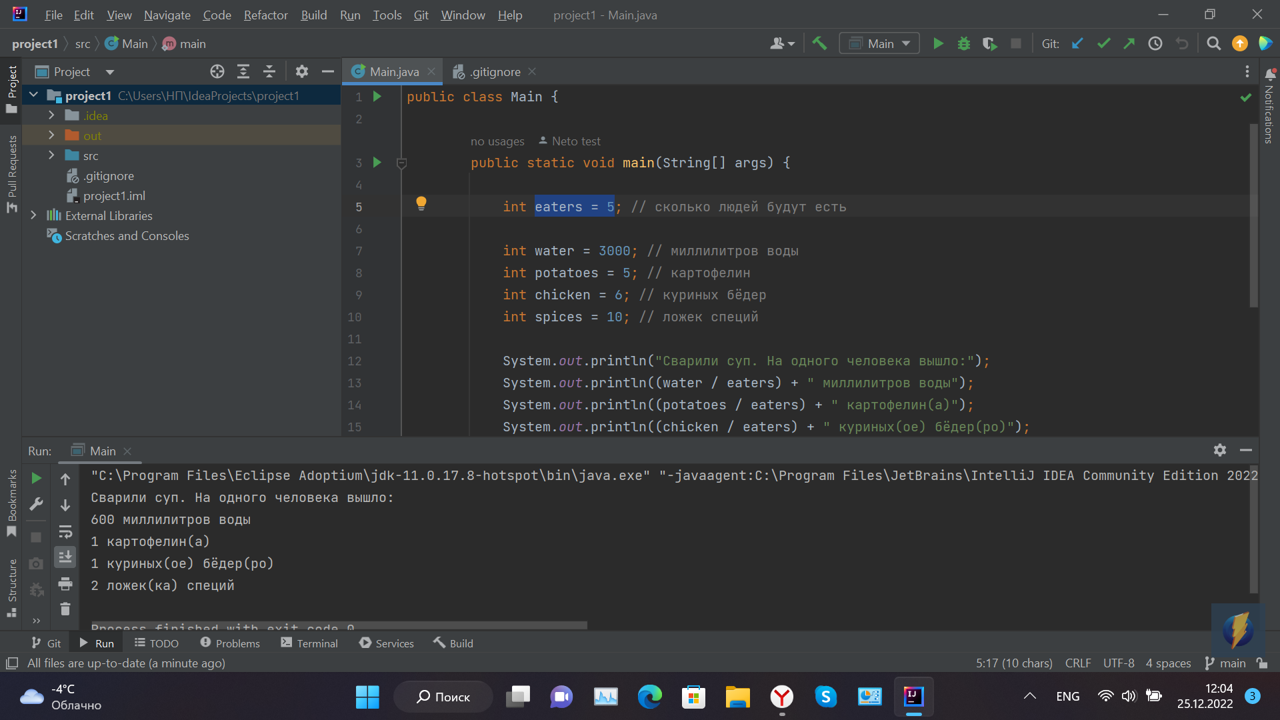Open Git Show History clock icon

click(x=1155, y=44)
